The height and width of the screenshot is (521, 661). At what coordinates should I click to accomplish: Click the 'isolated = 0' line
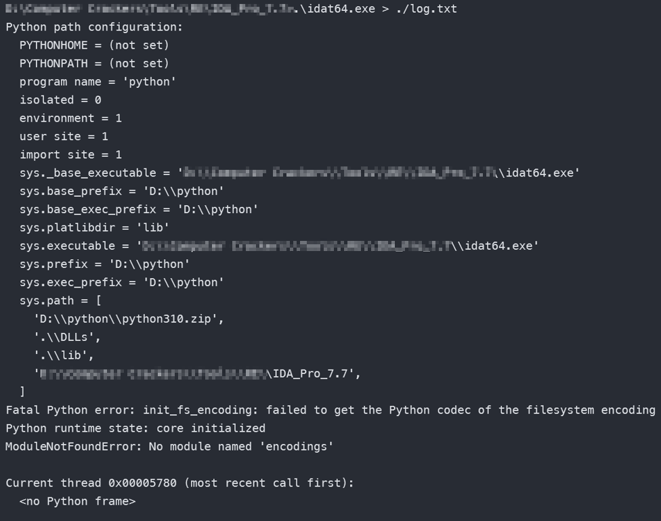[x=60, y=100]
